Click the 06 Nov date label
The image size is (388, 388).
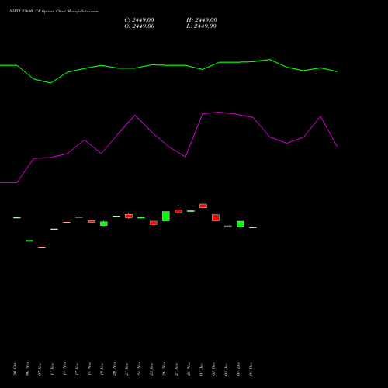click(27, 369)
